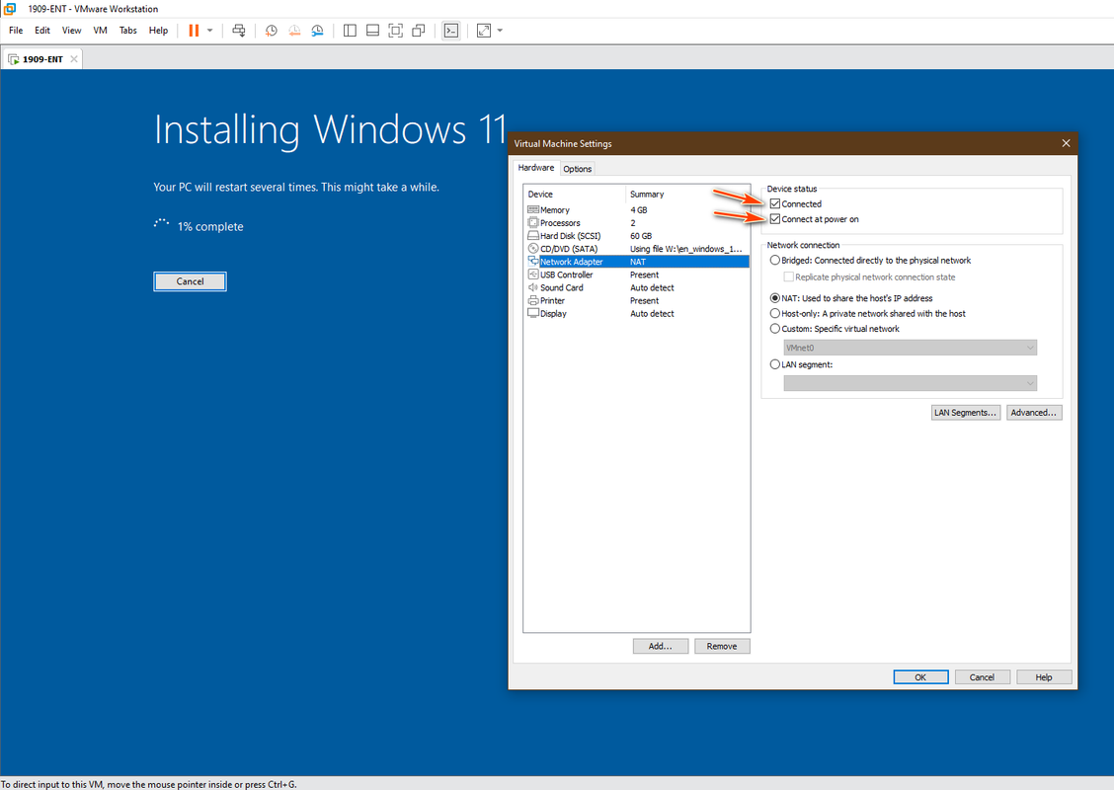Switch to the Hardware tab
Image resolution: width=1114 pixels, height=790 pixels.
(535, 168)
